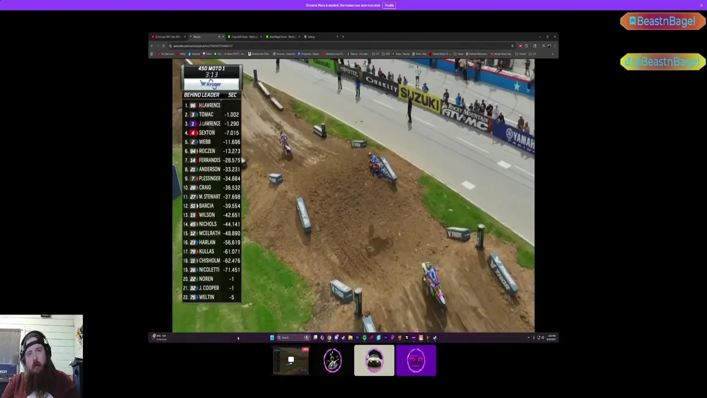707x398 pixels.
Task: Open the Twitch bookmark
Action: pos(207,54)
